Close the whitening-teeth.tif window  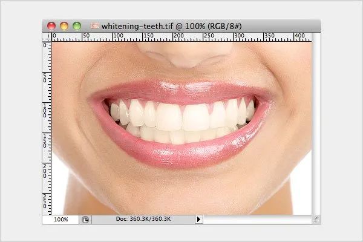[51, 26]
